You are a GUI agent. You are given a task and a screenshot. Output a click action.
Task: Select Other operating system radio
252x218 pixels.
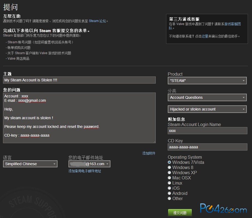coord(169,198)
